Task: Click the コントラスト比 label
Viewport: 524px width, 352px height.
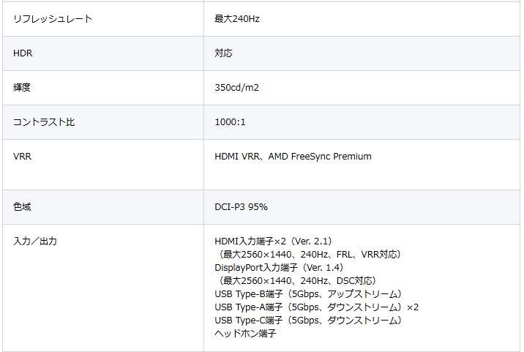Action: tap(44, 122)
